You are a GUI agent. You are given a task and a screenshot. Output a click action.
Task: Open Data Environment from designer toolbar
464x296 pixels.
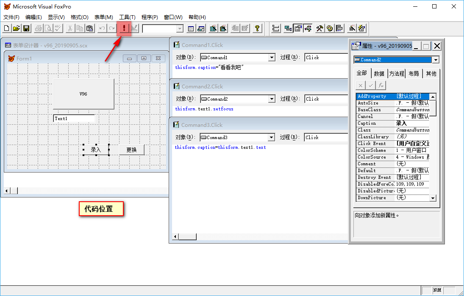pos(288,28)
